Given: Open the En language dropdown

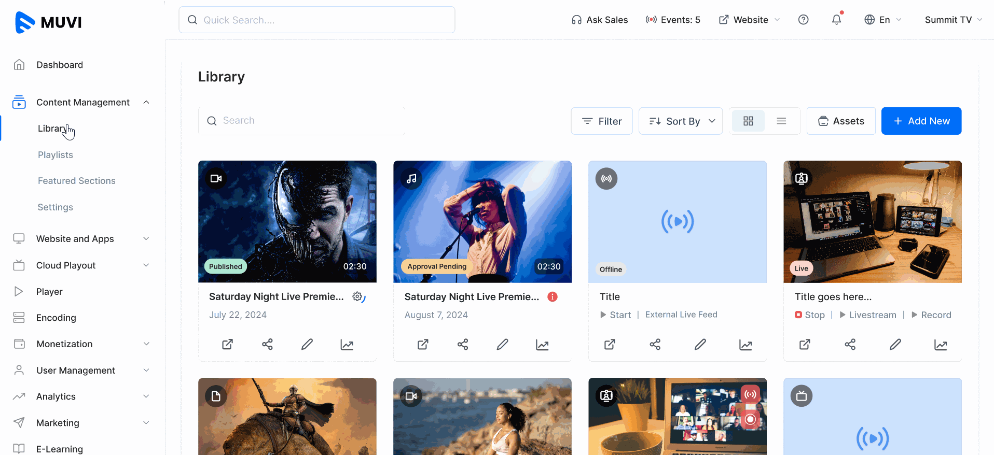Looking at the screenshot, I should 883,20.
